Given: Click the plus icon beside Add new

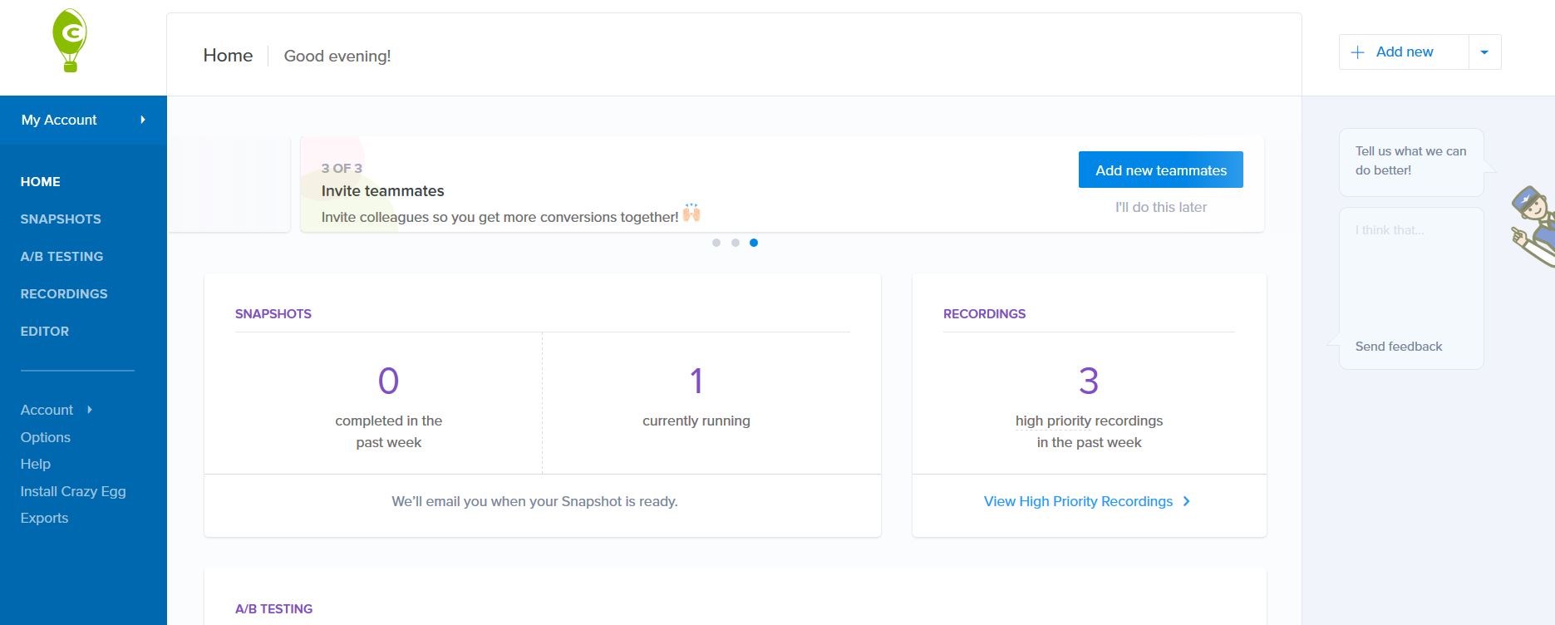Looking at the screenshot, I should click(1358, 52).
